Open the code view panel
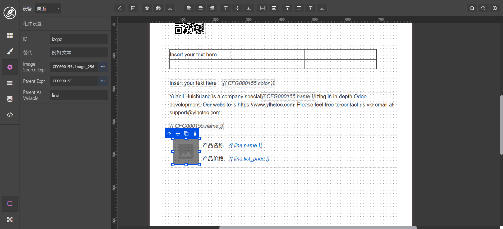This screenshot has height=229, width=503. pos(10,115)
